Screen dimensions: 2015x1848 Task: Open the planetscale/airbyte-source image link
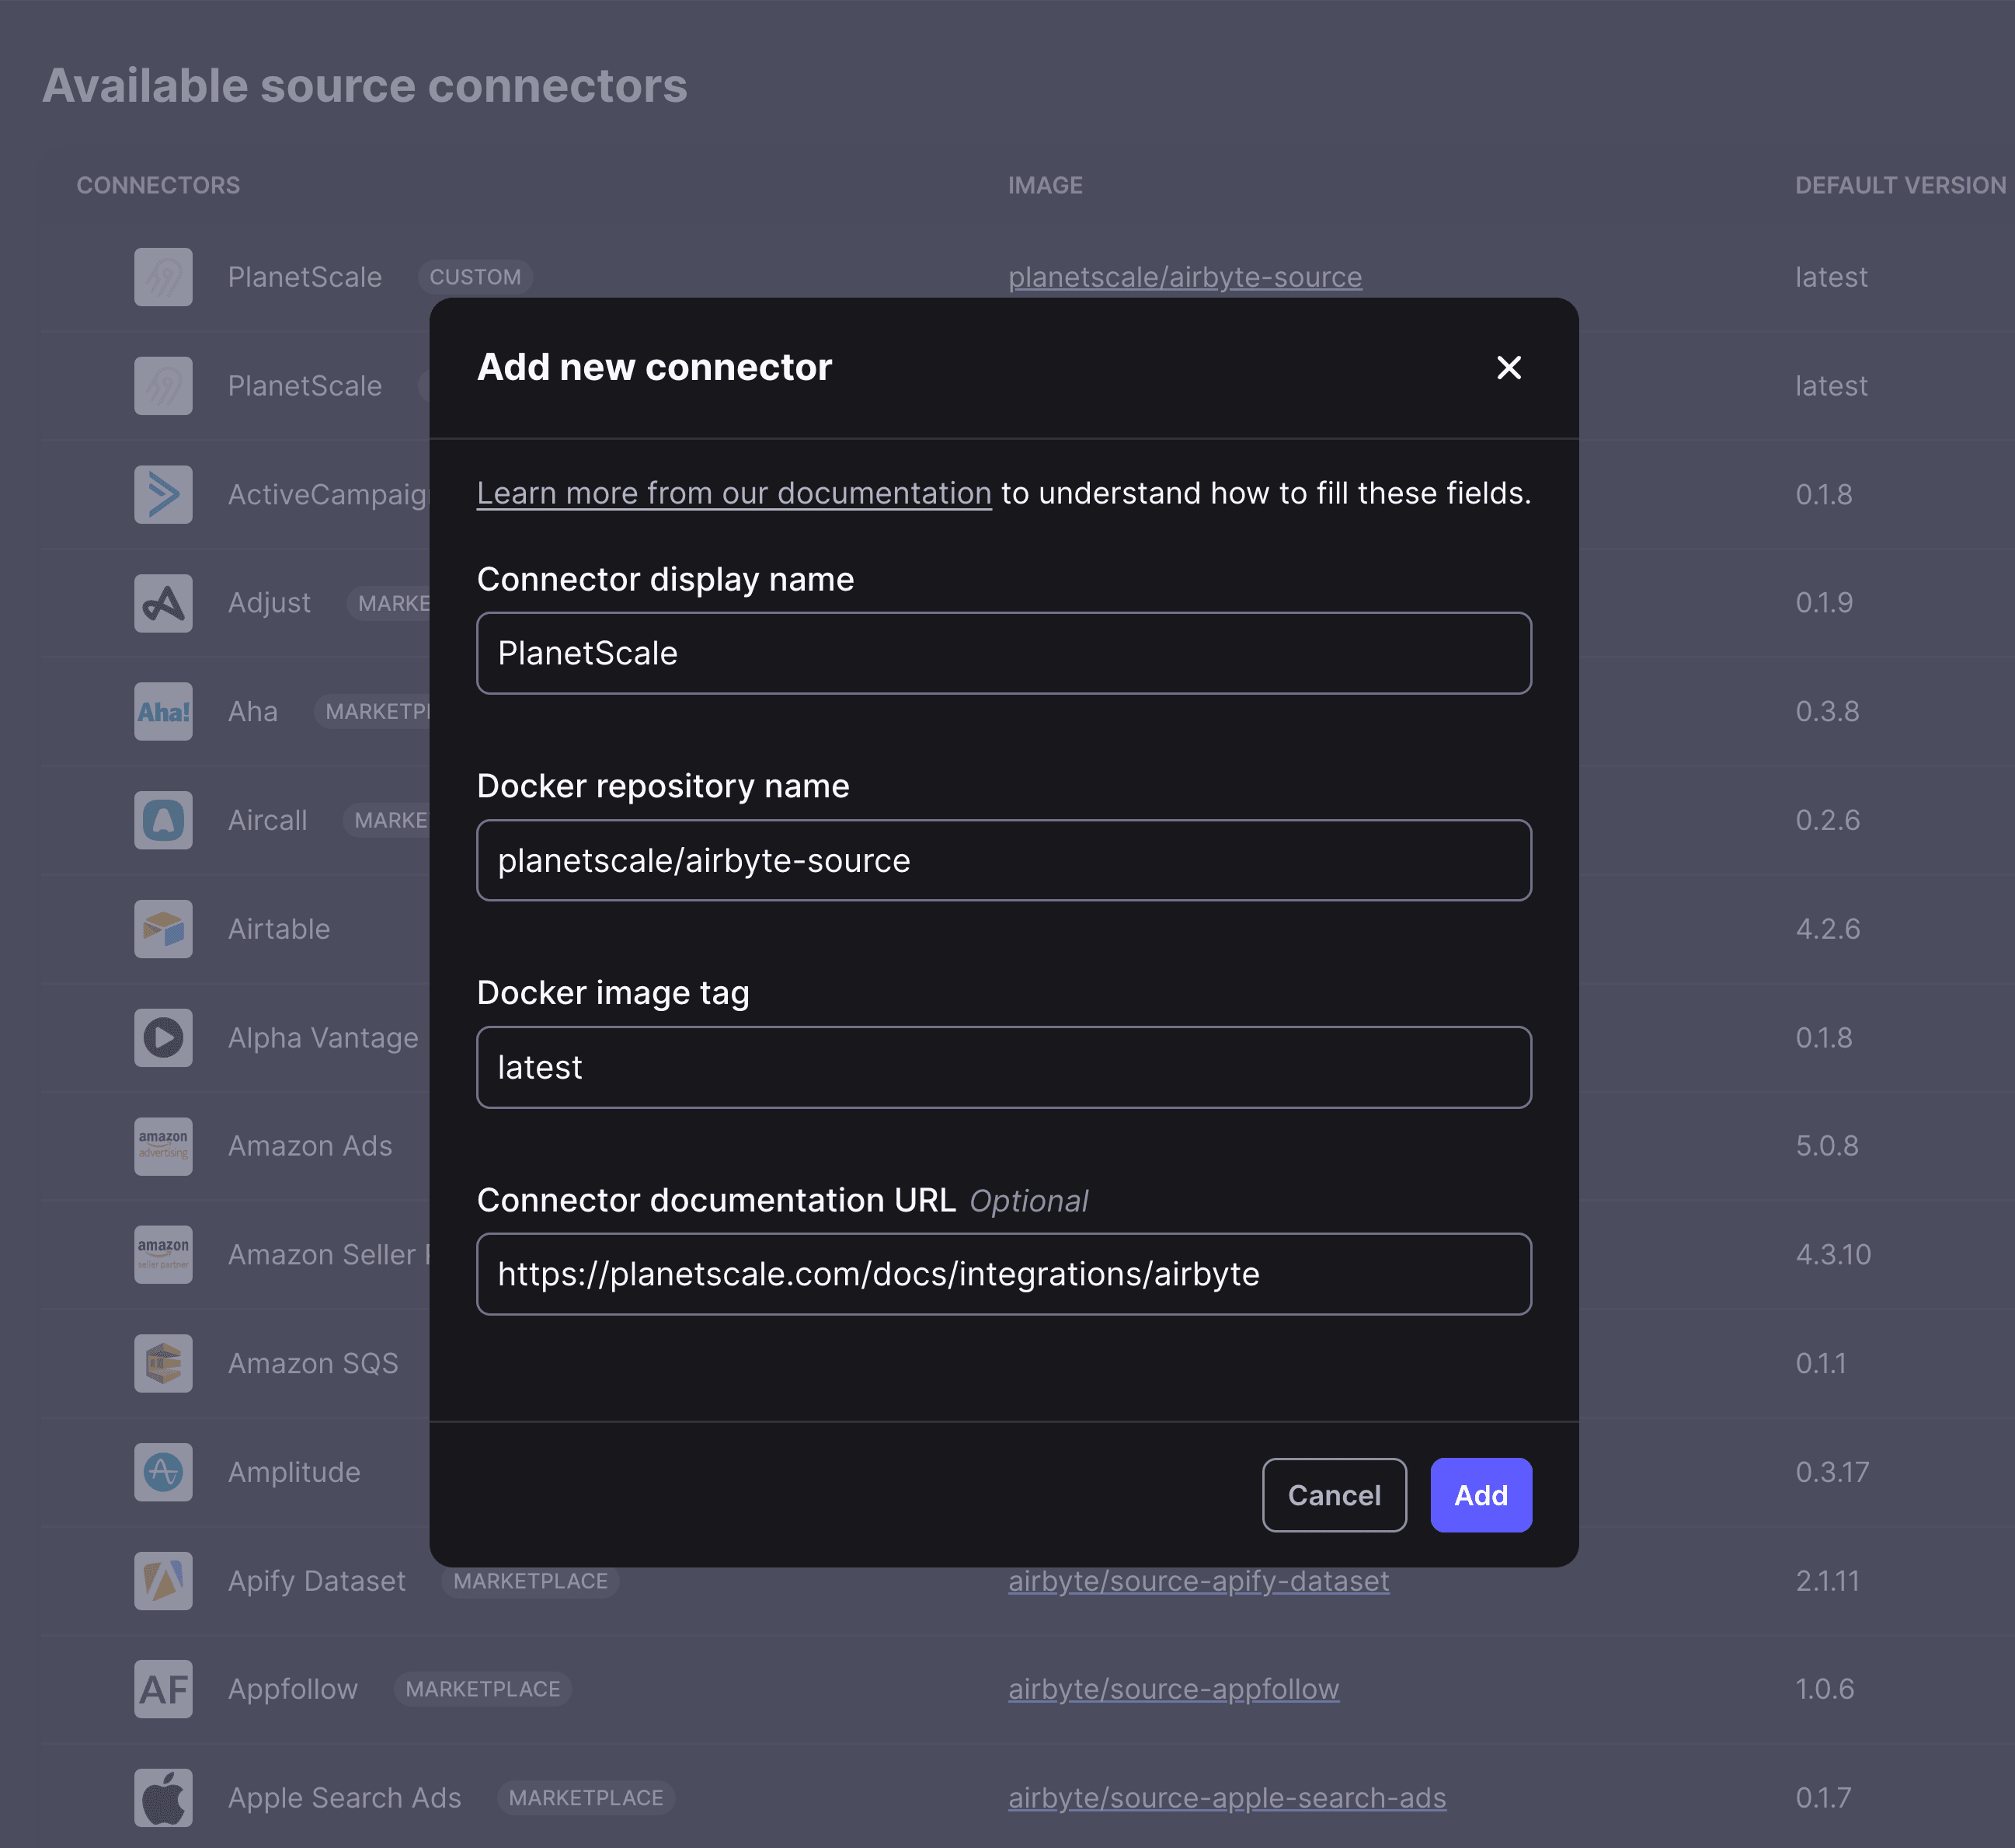1185,277
